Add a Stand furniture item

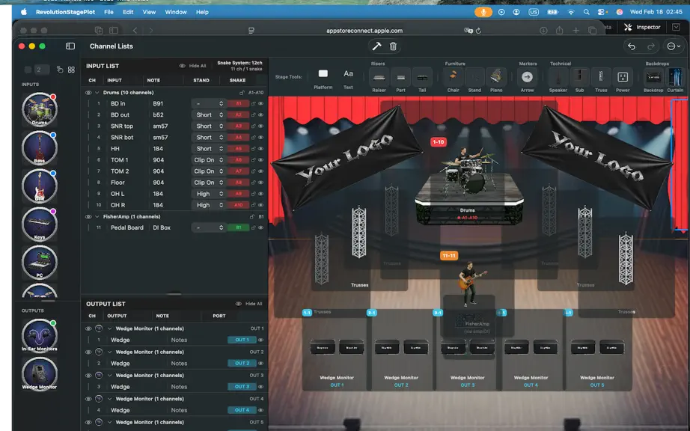click(474, 81)
